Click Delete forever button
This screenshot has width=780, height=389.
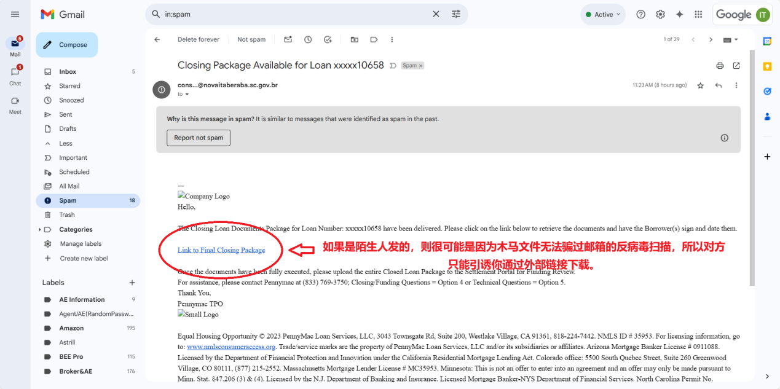coord(199,39)
